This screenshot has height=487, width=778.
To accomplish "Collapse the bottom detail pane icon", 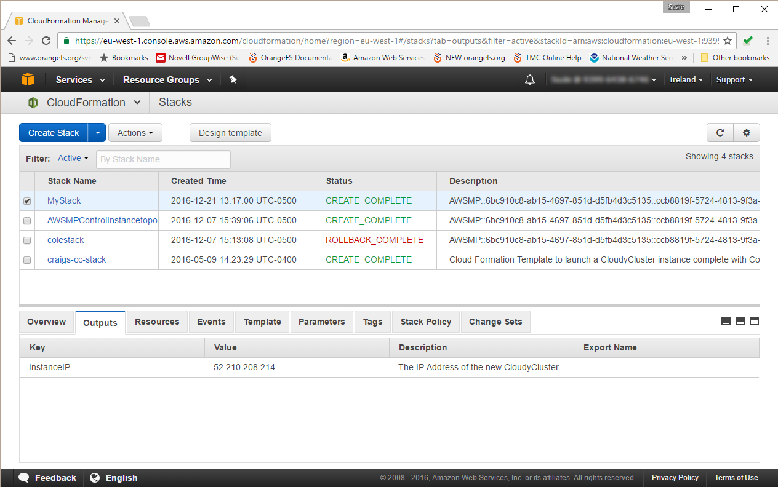I will (726, 321).
